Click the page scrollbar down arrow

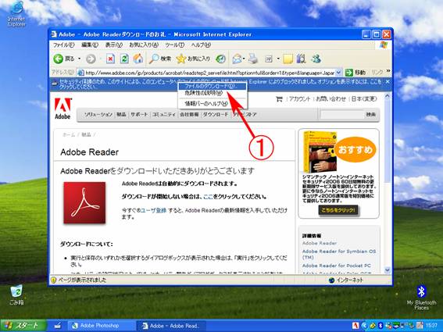[x=388, y=270]
